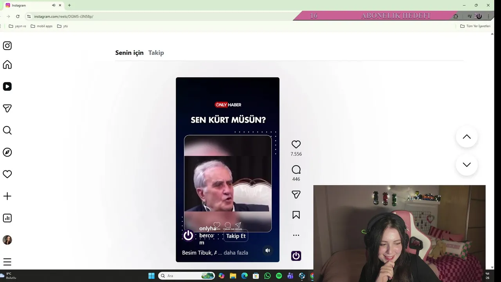Select the Senin için tab

tap(129, 52)
